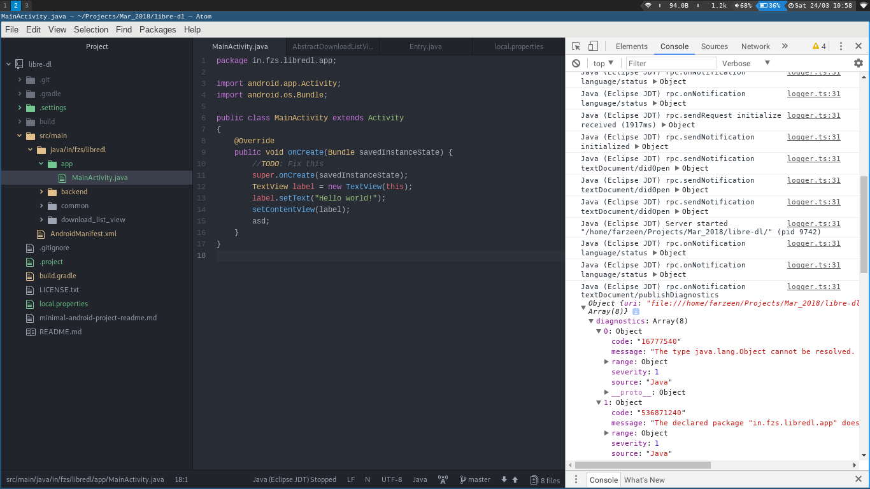The height and width of the screenshot is (489, 870).
Task: Open the AbstractDownloadListVi tab
Action: point(334,46)
